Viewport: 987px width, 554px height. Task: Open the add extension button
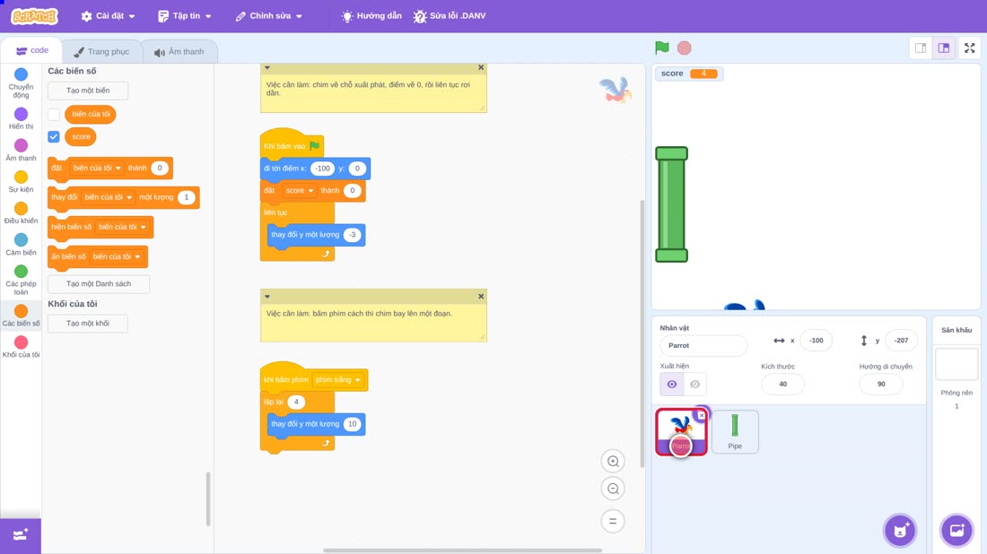coord(21,535)
